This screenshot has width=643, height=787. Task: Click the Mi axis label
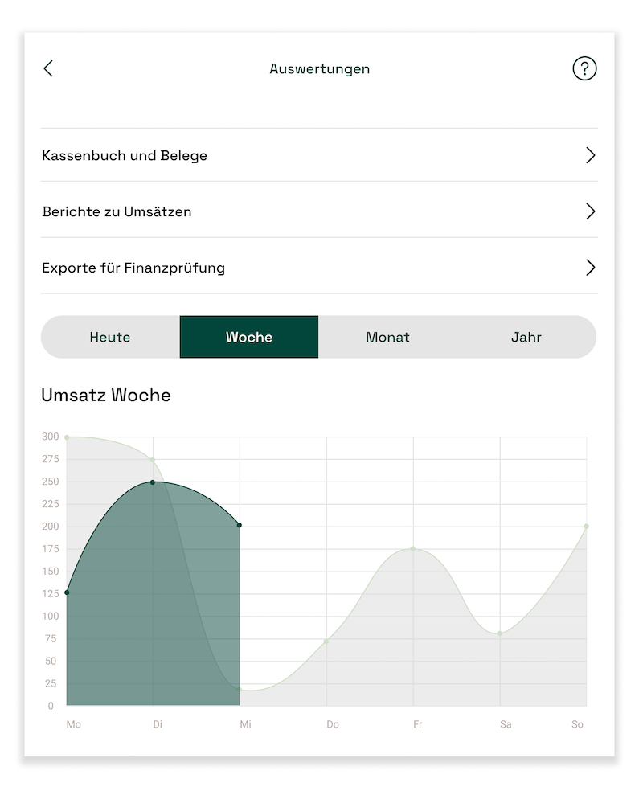245,724
